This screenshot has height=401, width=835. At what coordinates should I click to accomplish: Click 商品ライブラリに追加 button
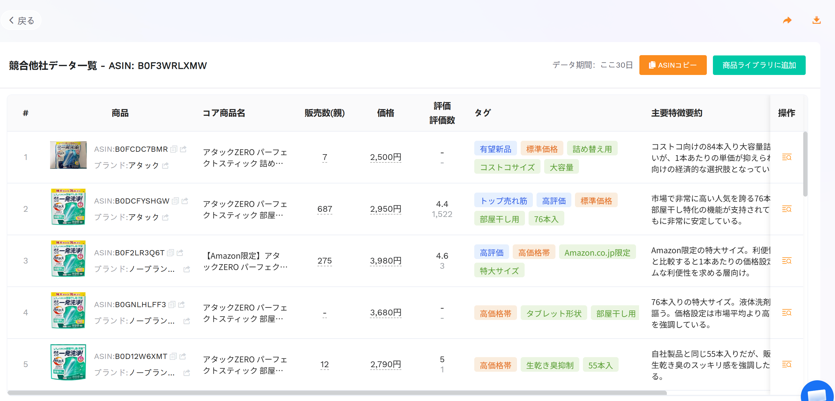coord(759,65)
